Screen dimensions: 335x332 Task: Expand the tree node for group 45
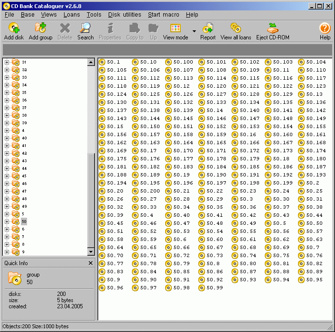[7, 176]
